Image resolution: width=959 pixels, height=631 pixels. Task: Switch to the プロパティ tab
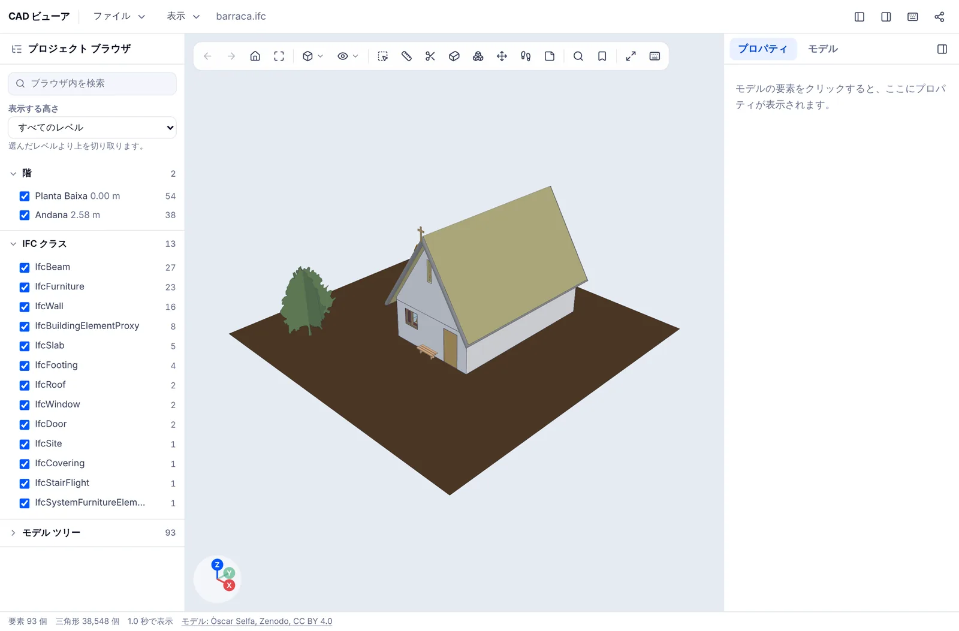click(x=763, y=49)
